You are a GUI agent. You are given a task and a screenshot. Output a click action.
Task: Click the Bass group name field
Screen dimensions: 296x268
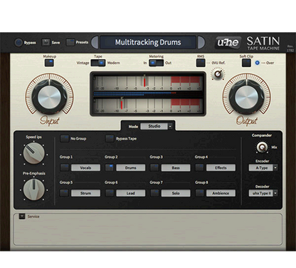click(176, 167)
